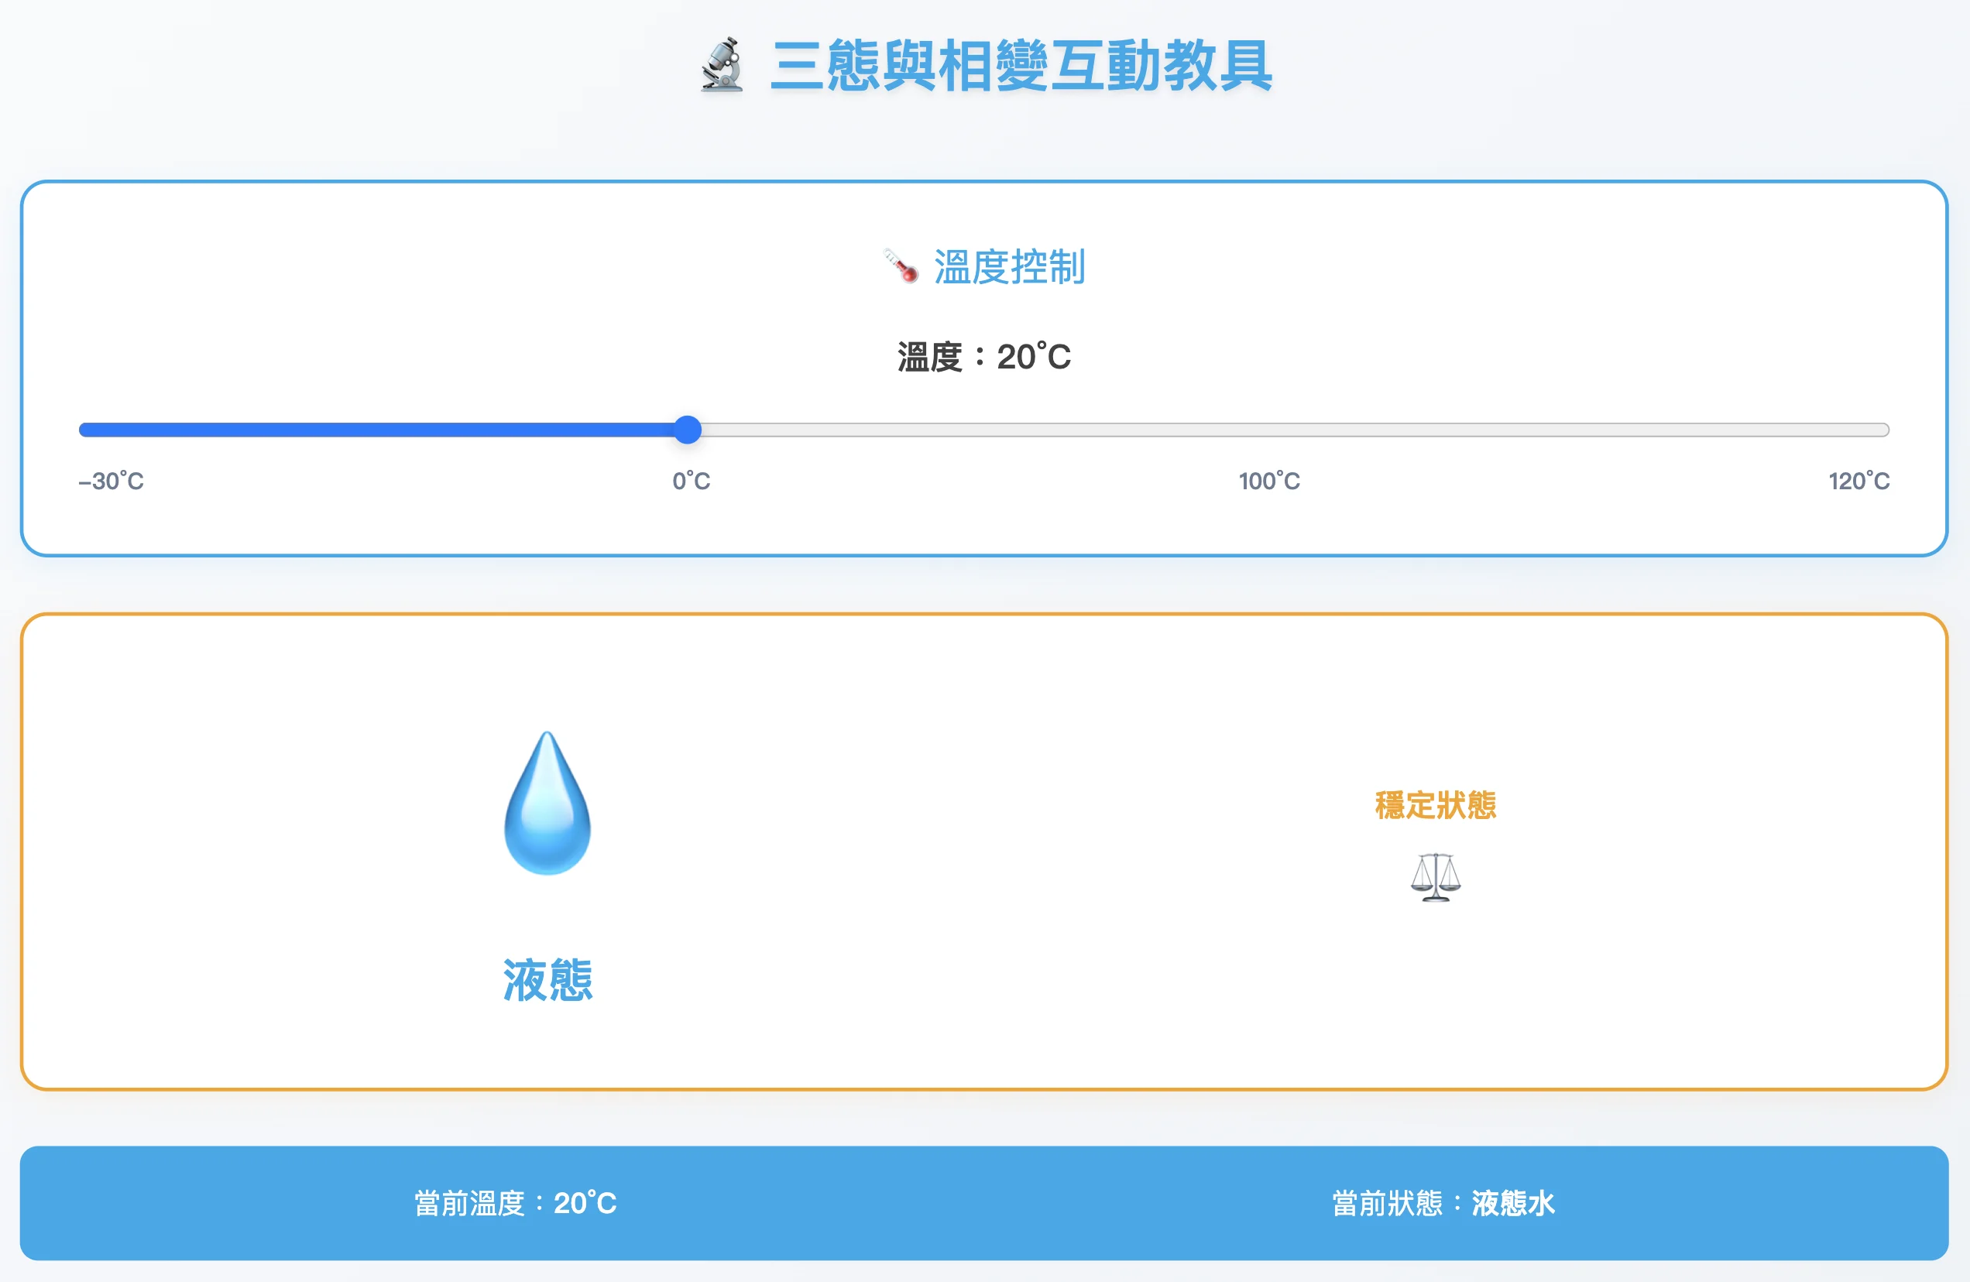This screenshot has height=1282, width=1970.
Task: Click the -30°C scale label
Action: (x=111, y=481)
